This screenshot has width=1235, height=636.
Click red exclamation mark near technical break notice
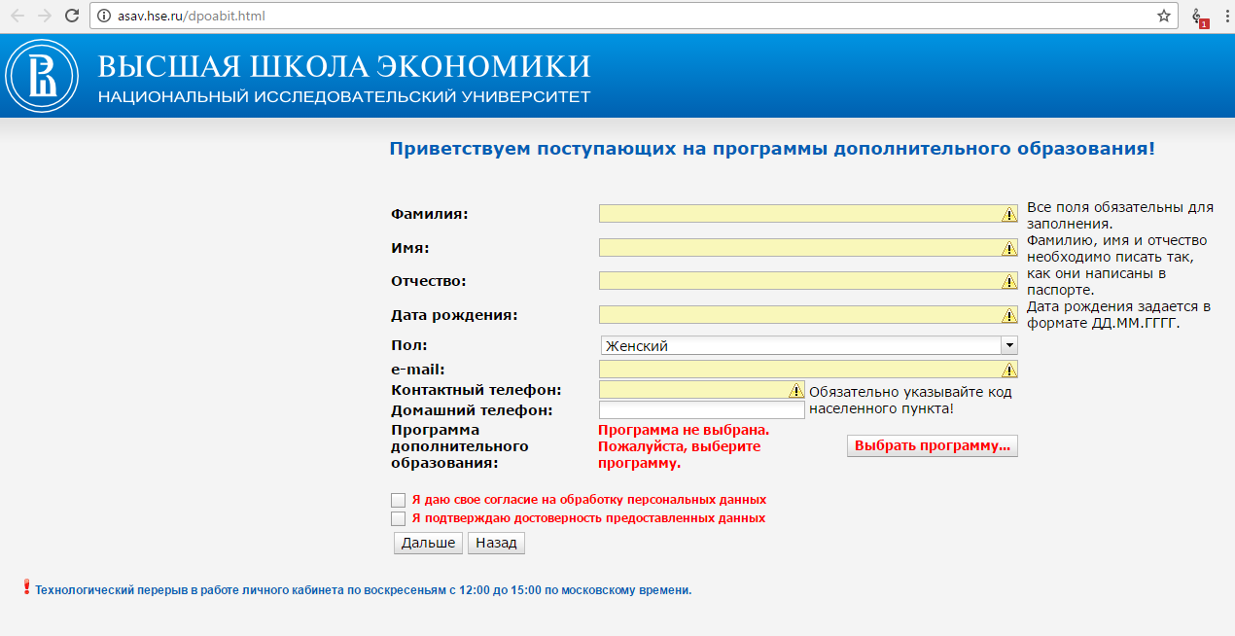pyautogui.click(x=26, y=586)
